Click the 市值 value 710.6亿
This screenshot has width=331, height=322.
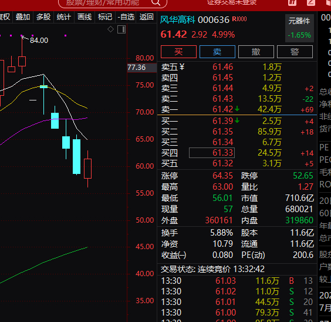pos(299,198)
